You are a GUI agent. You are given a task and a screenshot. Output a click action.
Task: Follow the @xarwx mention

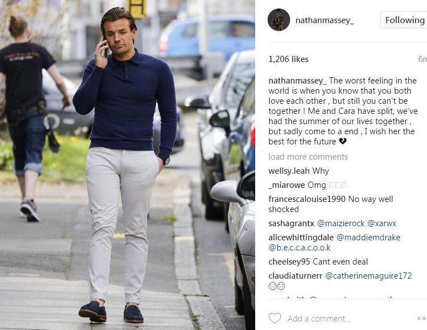tap(381, 223)
